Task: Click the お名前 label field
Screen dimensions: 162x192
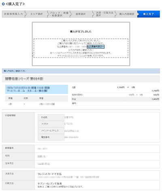Action: [x=51, y=117]
